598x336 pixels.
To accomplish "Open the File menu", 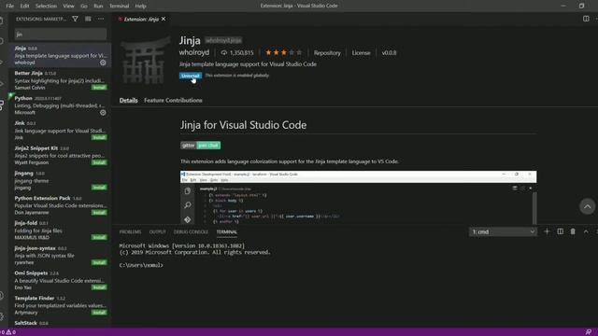I will pos(10,6).
